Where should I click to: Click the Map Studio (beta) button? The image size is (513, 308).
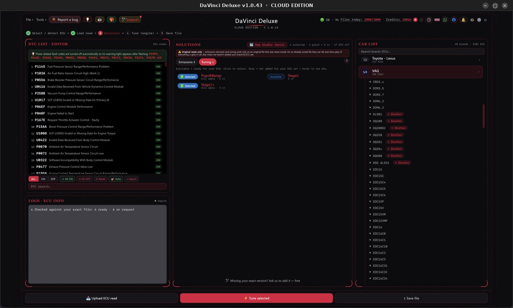pyautogui.click(x=267, y=45)
